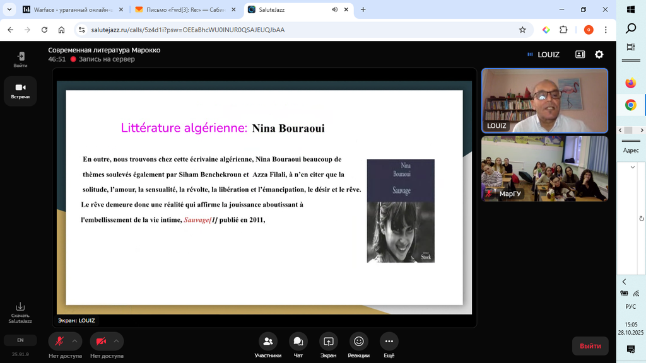Expand microphone options chevron
Image resolution: width=646 pixels, height=363 pixels.
pyautogui.click(x=74, y=341)
